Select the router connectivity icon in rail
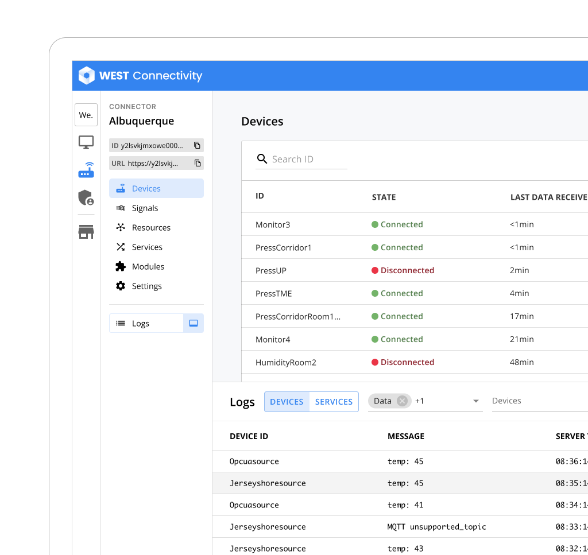588x555 pixels. pos(86,170)
